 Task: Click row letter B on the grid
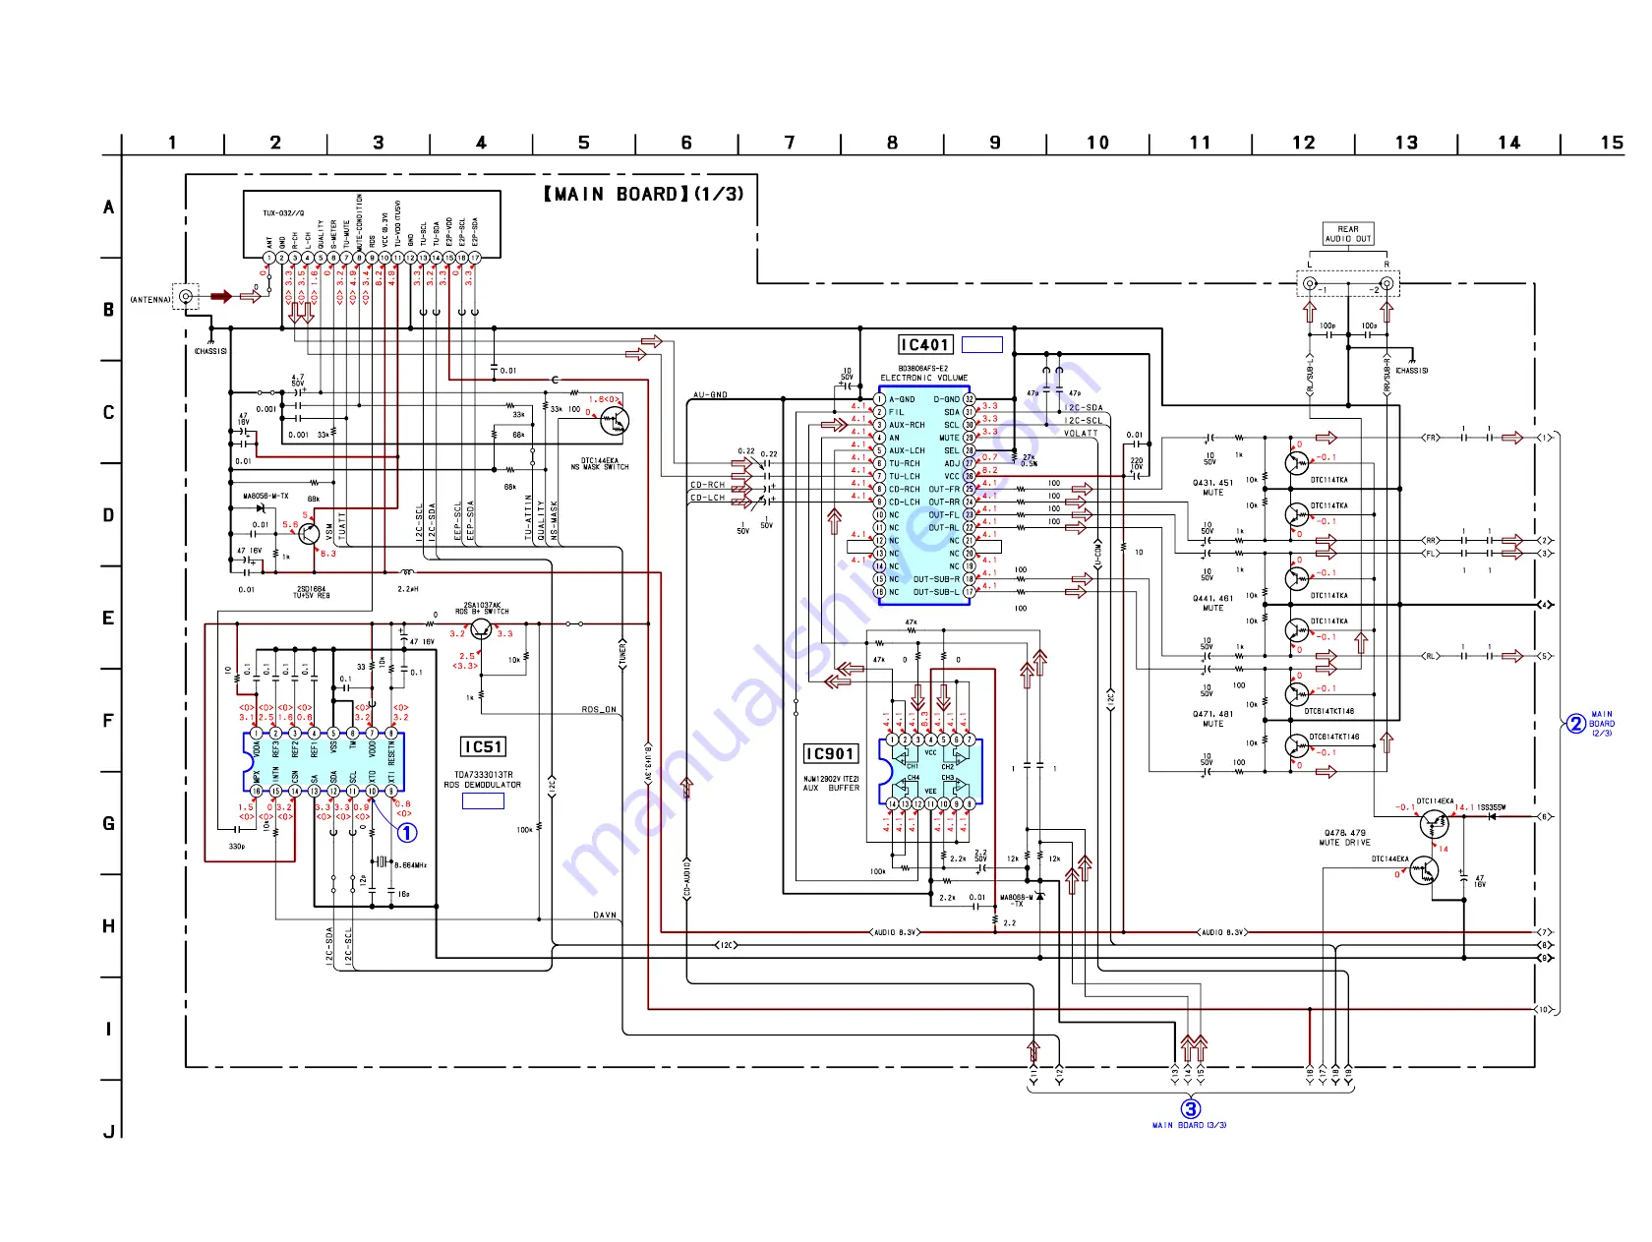(x=108, y=310)
